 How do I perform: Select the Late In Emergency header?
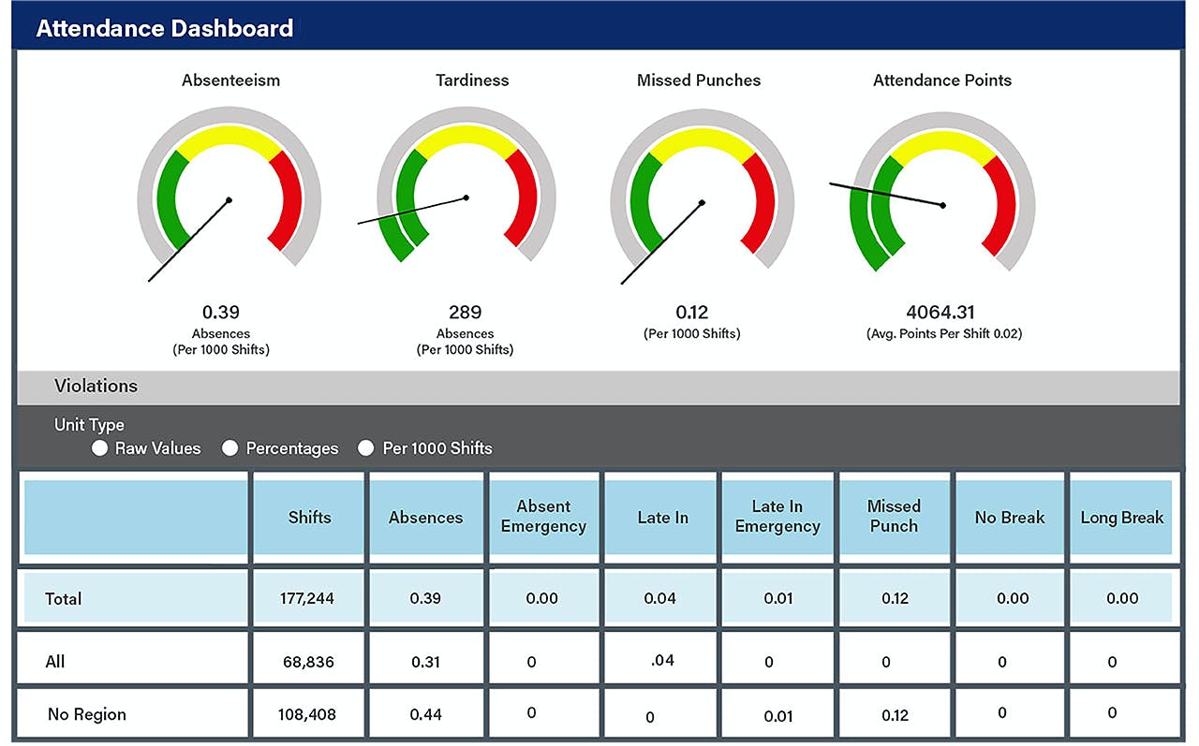point(777,518)
